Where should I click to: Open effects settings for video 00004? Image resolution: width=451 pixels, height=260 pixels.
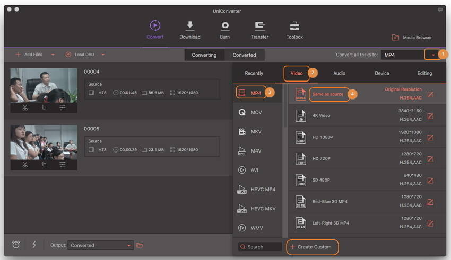click(x=63, y=107)
